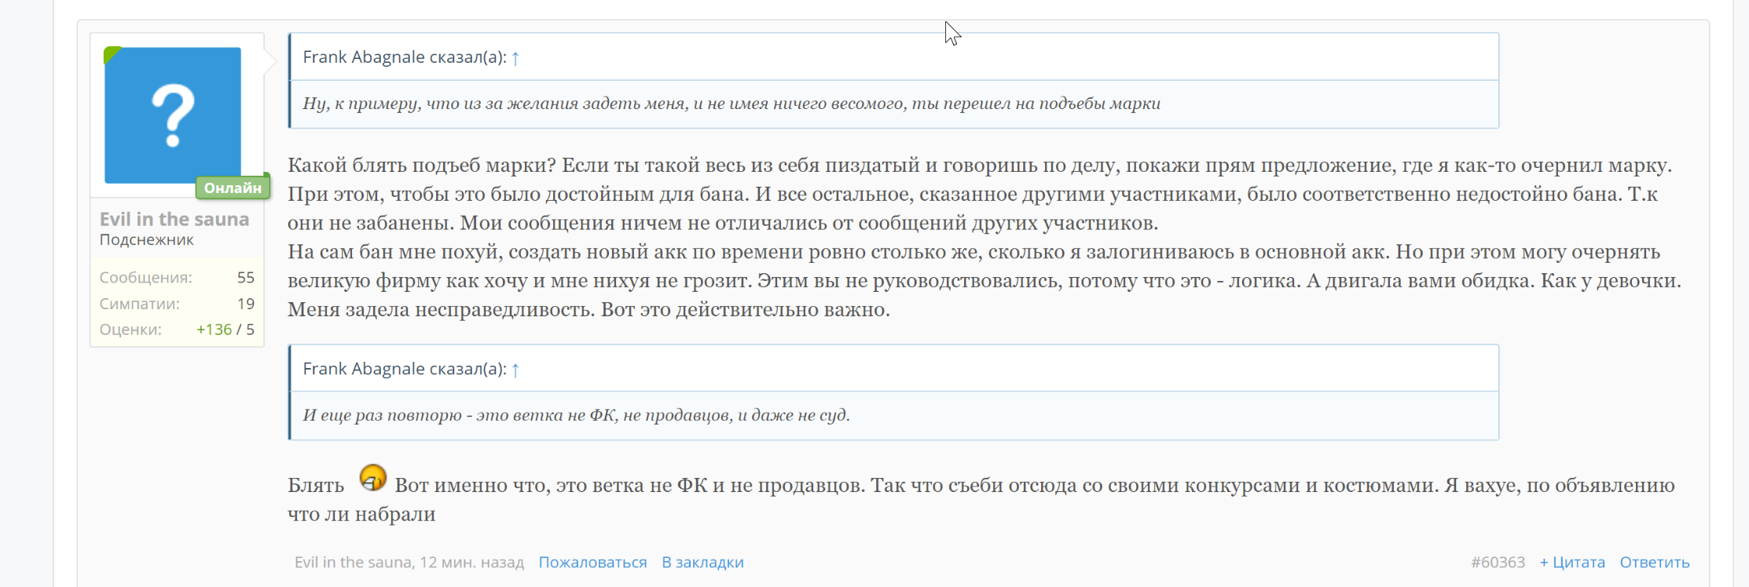Viewport: 1749px width, 587px height.
Task: Click + Цитата to multi-quote post
Action: [x=1572, y=563]
